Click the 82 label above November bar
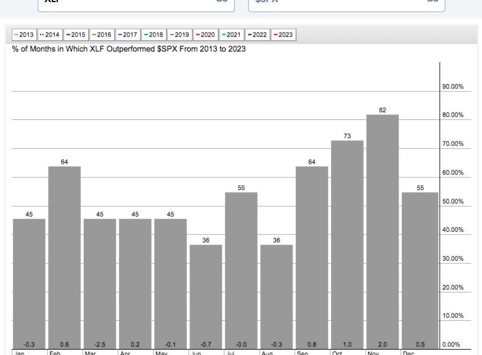482x355 pixels. click(x=383, y=110)
